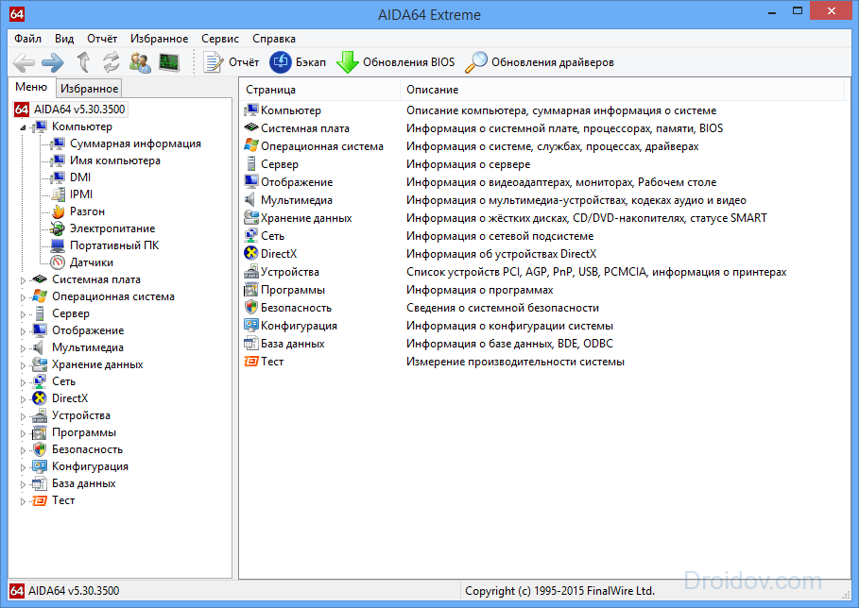Expand the Отображение tree node
Image resolution: width=859 pixels, height=608 pixels.
tap(23, 330)
